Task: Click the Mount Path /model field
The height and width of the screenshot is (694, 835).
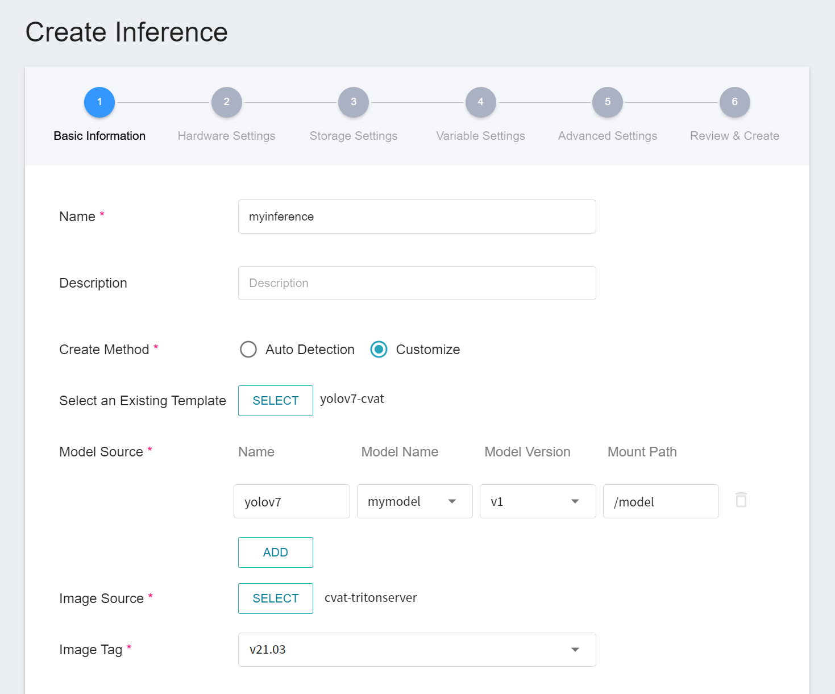Action: (x=661, y=501)
